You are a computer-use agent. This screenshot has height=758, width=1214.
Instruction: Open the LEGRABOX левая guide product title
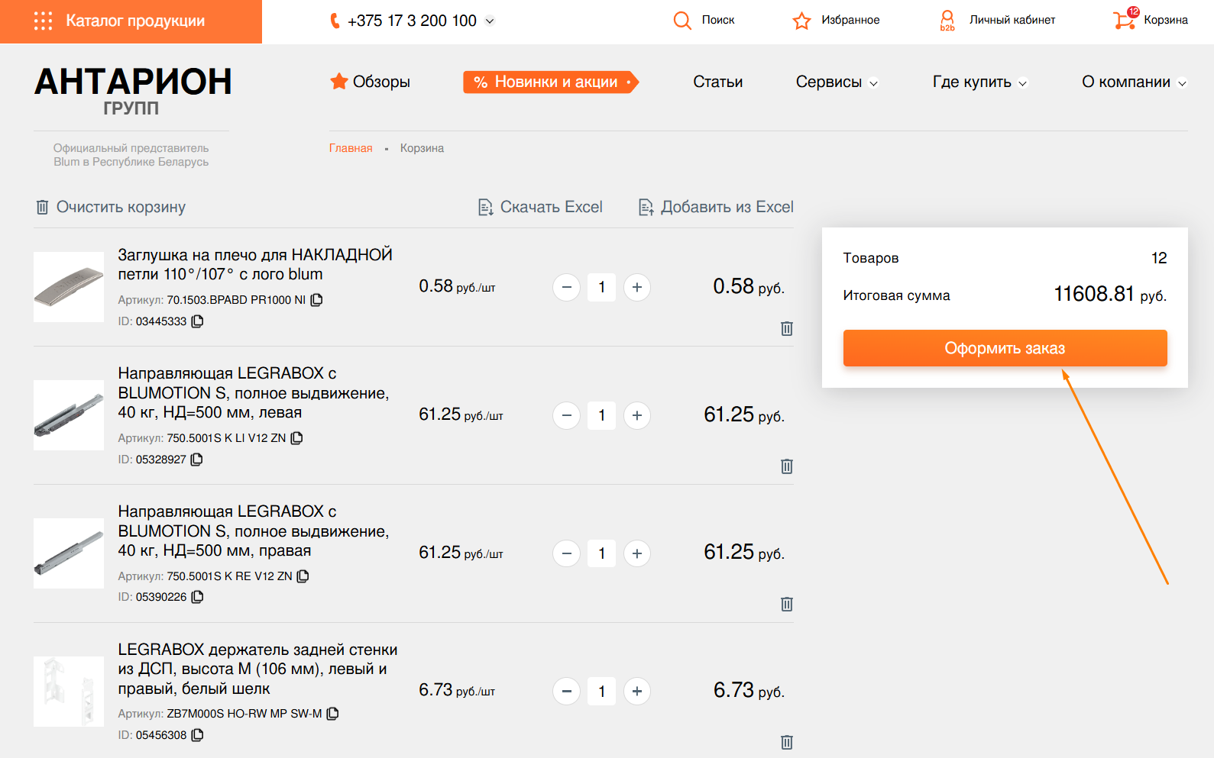[254, 393]
